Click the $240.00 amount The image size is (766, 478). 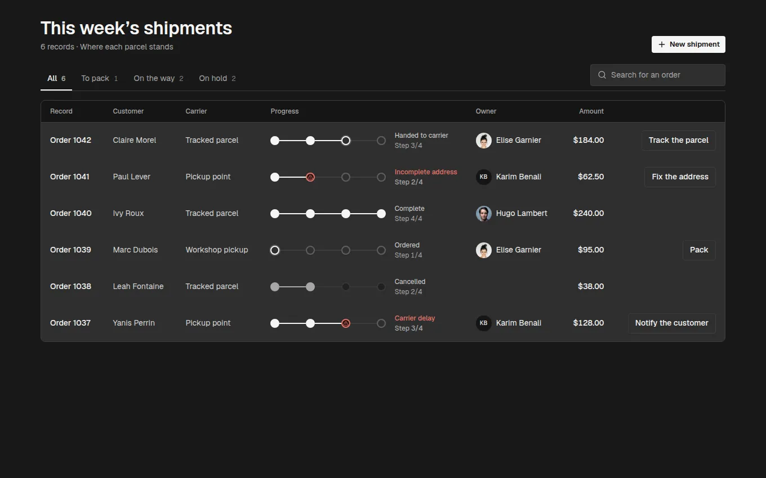click(x=589, y=214)
